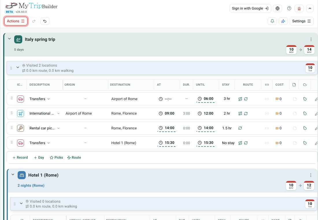Click the International flight airplane icon
Viewport: 318px width, 220px height.
click(x=21, y=113)
